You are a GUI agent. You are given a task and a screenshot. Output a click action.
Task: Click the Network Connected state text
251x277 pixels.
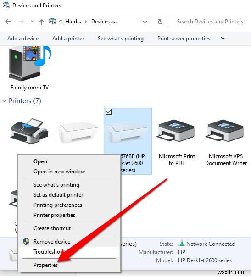tap(211, 244)
